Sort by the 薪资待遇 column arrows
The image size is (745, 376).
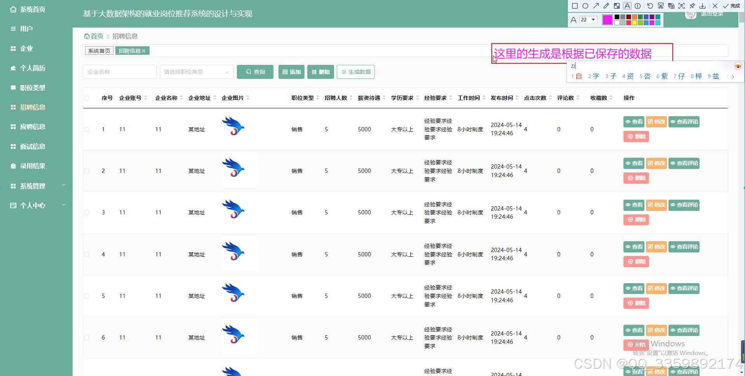coord(384,98)
